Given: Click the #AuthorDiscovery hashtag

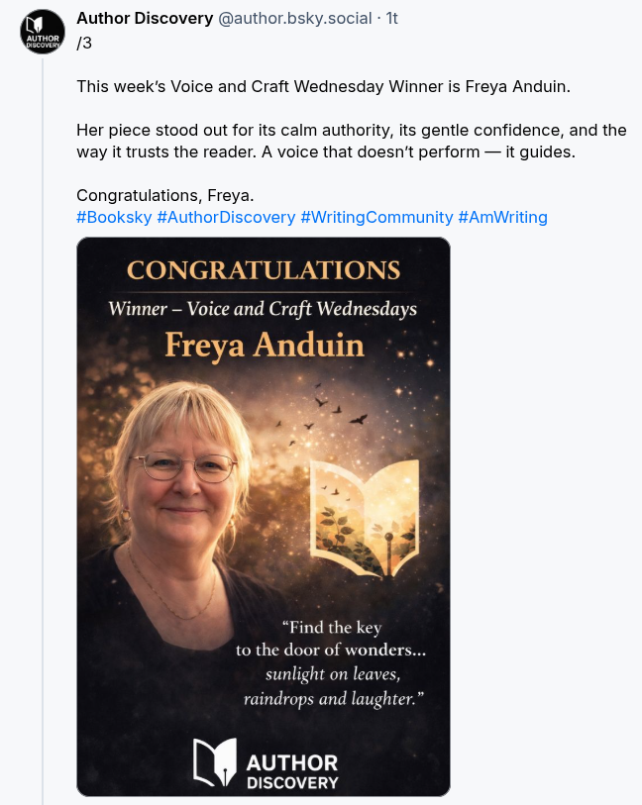Looking at the screenshot, I should (226, 217).
